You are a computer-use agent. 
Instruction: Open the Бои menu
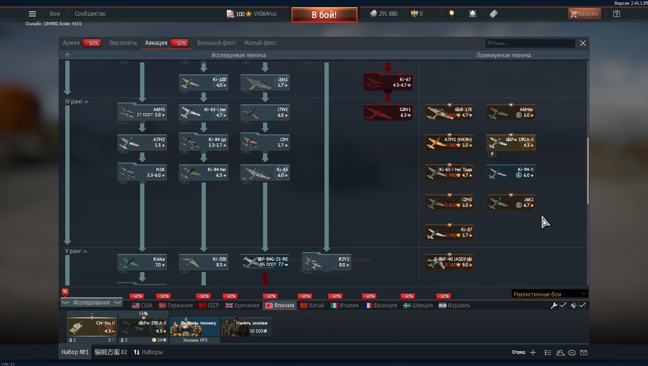click(x=55, y=14)
